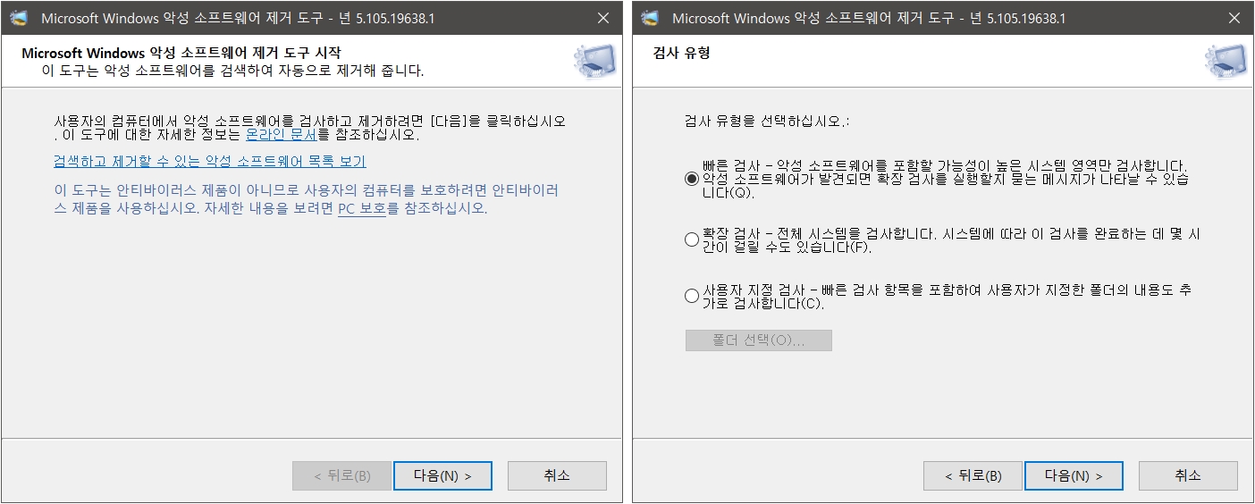Click the 확장 검사 description text

[x=952, y=239]
